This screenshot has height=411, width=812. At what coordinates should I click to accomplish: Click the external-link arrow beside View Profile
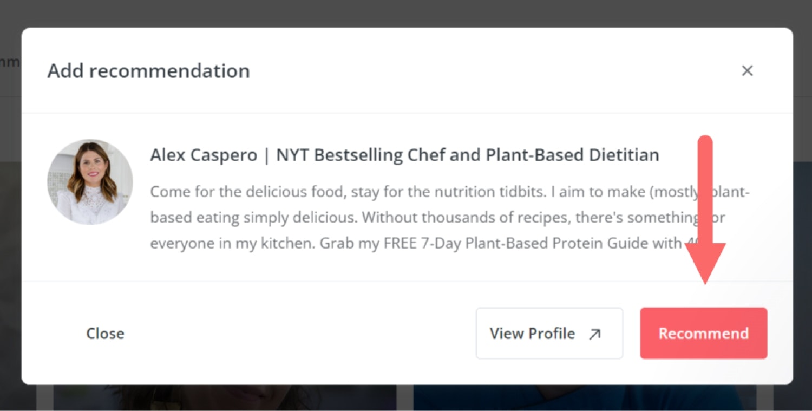click(594, 334)
